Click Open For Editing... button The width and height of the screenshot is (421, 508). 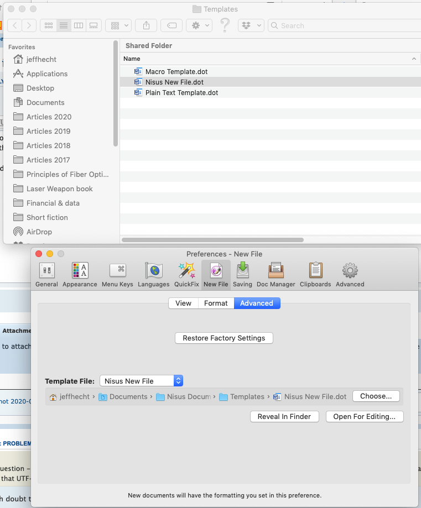coord(364,416)
